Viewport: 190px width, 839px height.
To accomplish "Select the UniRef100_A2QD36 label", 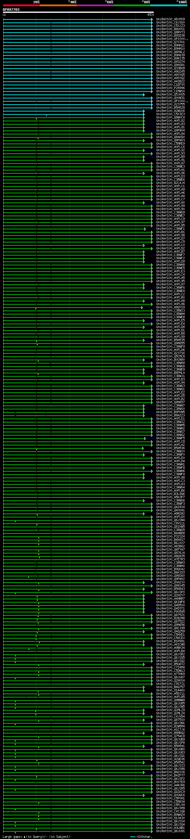I will click(170, 759).
